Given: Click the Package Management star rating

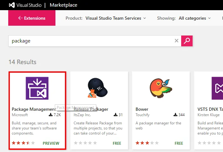Looking at the screenshot, I should pyautogui.click(x=23, y=143).
